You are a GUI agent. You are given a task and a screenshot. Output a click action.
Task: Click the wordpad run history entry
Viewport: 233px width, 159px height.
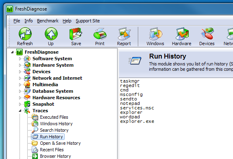coord(130,117)
